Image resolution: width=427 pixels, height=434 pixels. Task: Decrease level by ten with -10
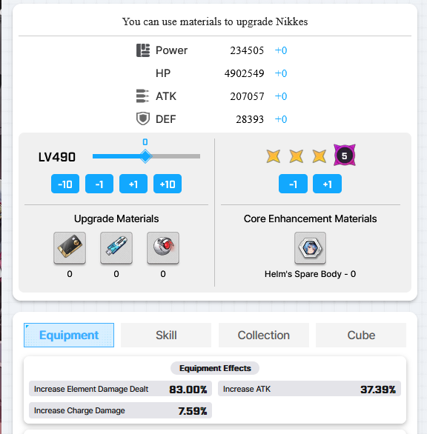65,184
